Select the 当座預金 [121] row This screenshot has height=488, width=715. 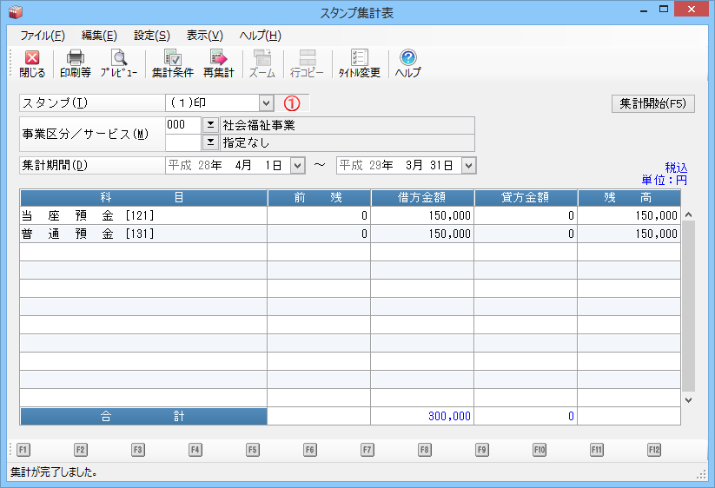tap(143, 215)
